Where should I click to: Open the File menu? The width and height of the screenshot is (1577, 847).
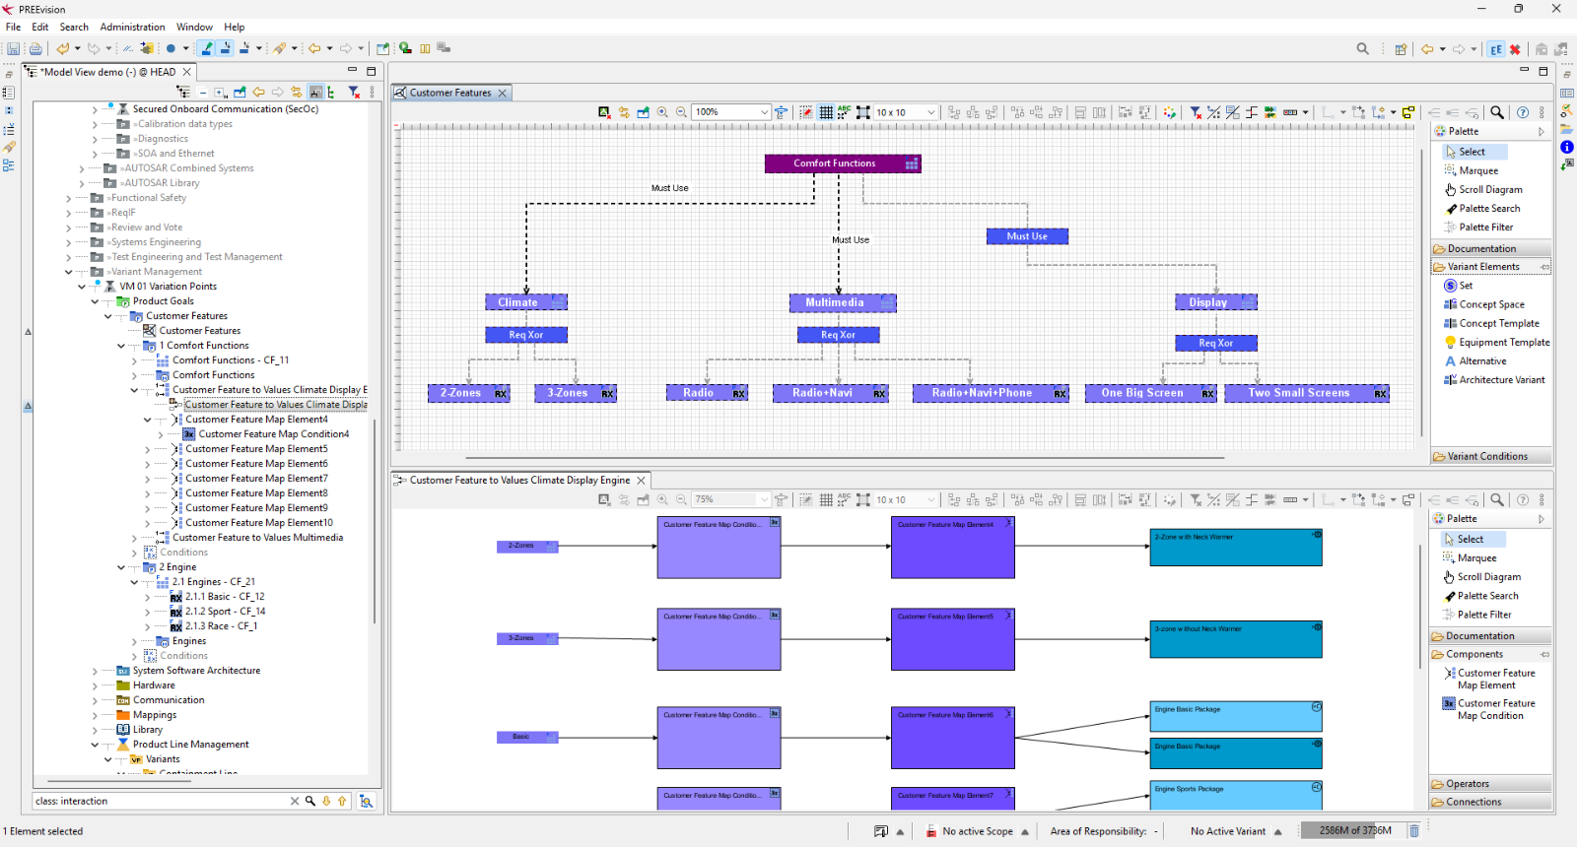coord(13,27)
